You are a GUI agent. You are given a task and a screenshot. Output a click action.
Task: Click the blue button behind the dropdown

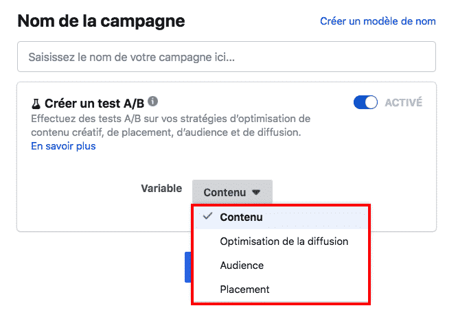click(188, 267)
